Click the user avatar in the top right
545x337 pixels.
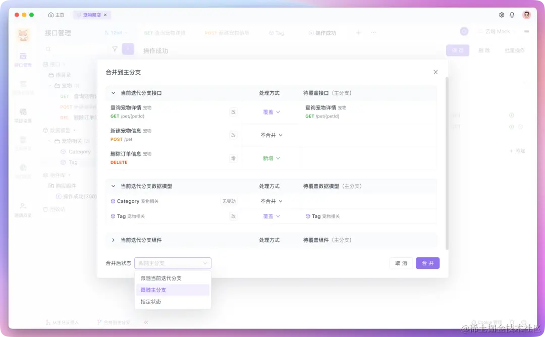(526, 15)
